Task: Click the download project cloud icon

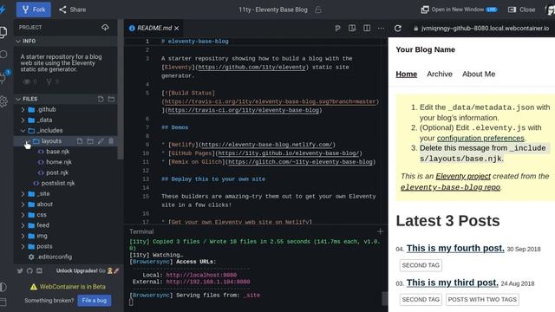Action: [105, 27]
